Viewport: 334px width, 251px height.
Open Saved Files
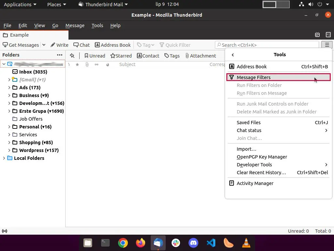(279, 123)
